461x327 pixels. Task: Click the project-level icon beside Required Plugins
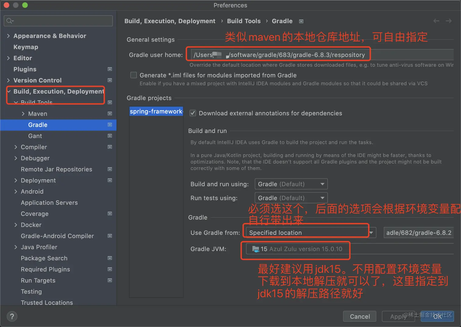pyautogui.click(x=110, y=269)
